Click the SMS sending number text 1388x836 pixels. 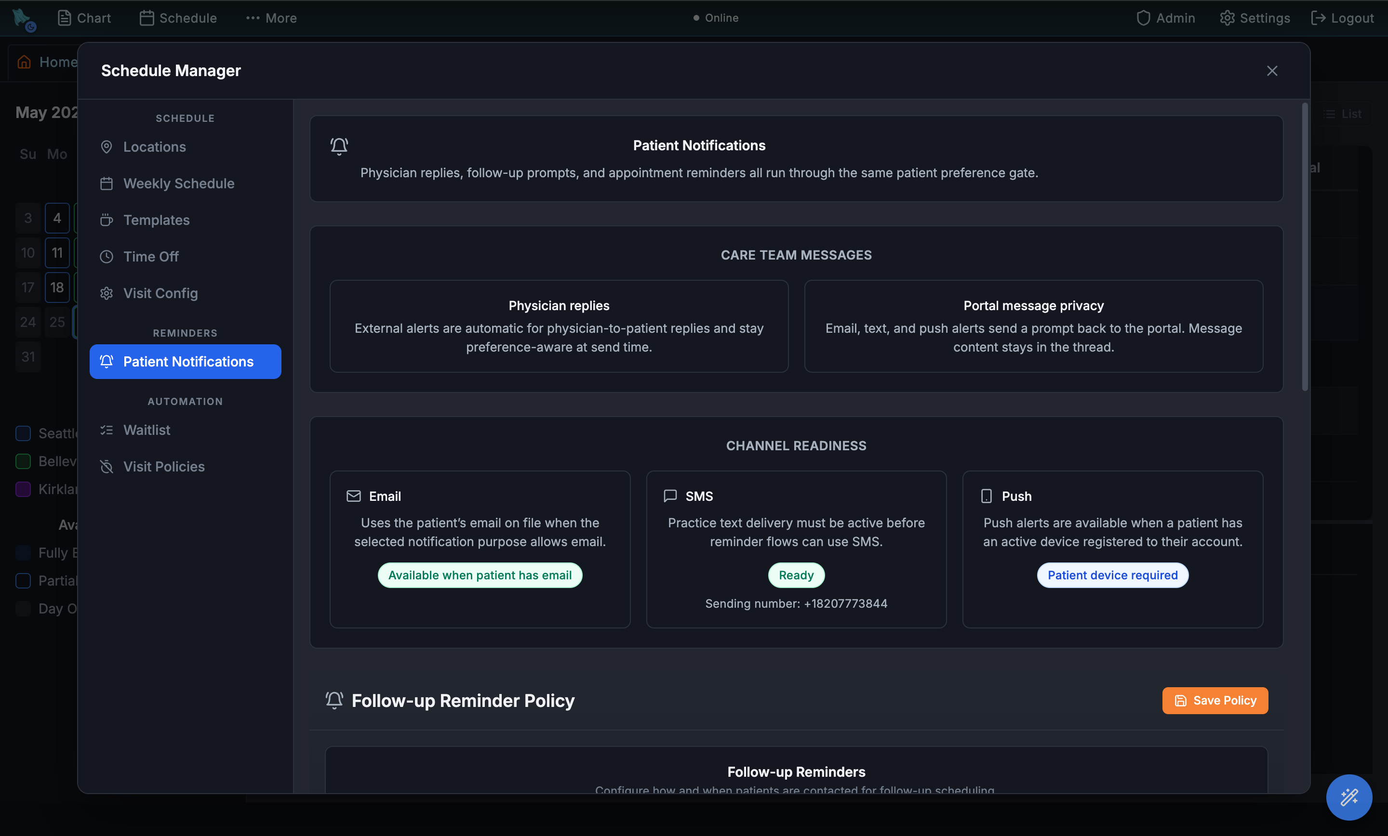pyautogui.click(x=796, y=603)
